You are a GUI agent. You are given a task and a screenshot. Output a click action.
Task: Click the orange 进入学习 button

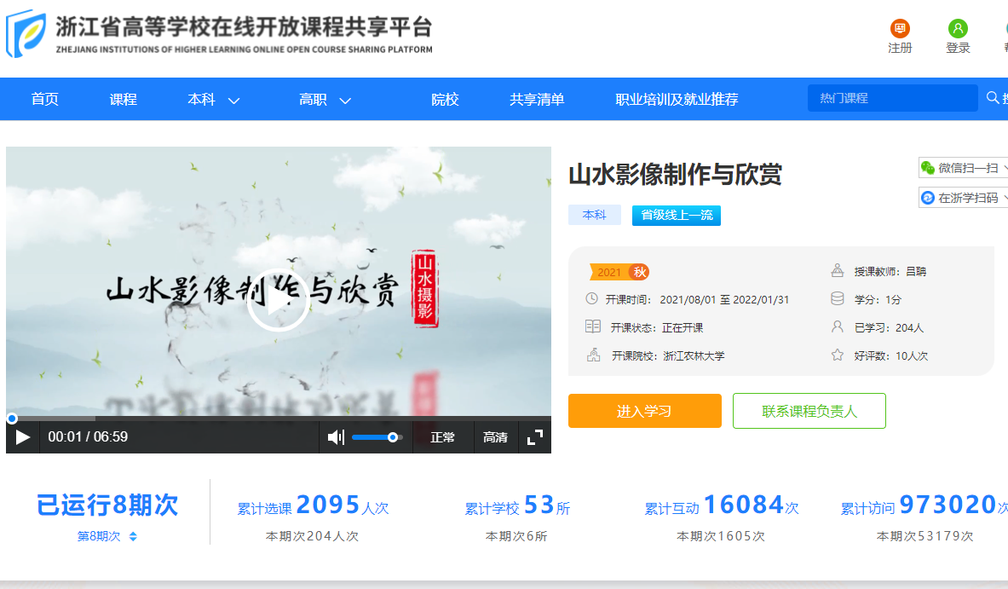[644, 411]
